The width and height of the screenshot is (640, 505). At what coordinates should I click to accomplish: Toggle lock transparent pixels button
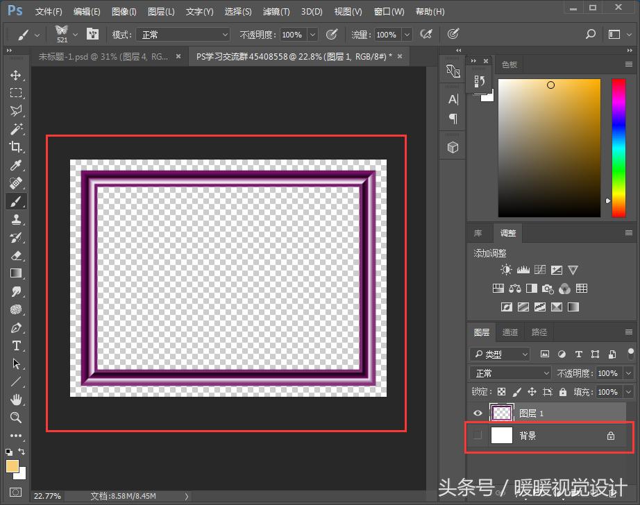(x=502, y=392)
